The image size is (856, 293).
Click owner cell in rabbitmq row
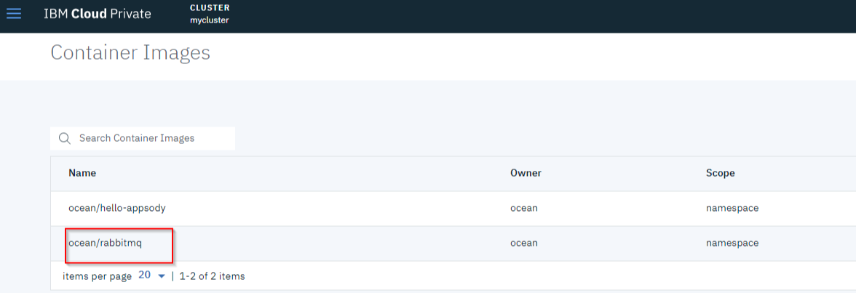[523, 243]
